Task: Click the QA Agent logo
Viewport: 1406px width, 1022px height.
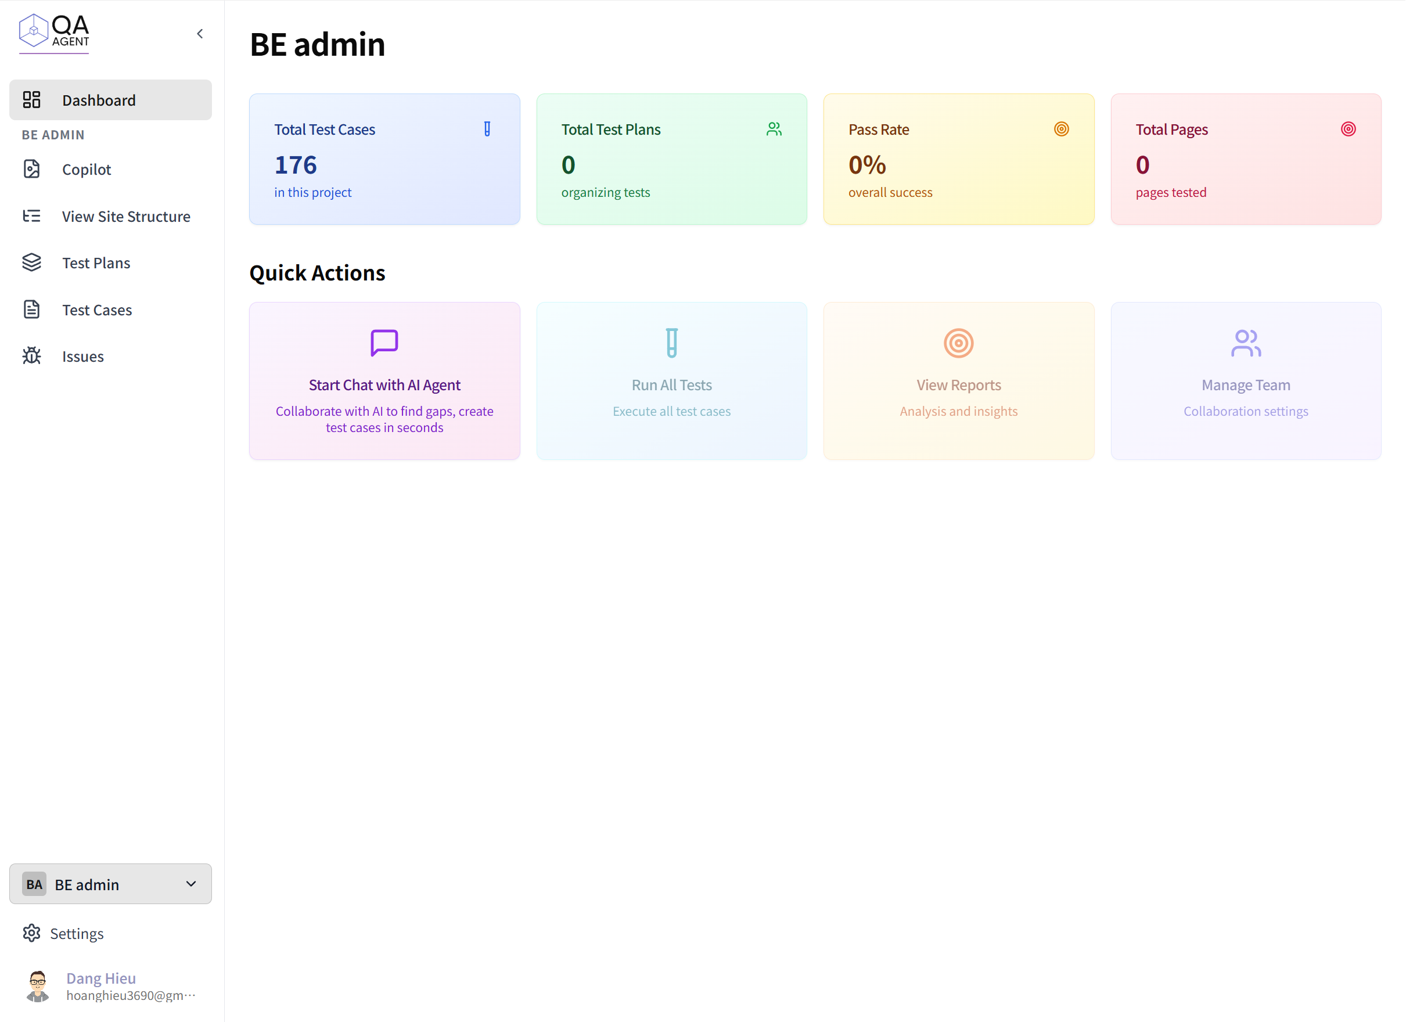Action: pyautogui.click(x=54, y=33)
